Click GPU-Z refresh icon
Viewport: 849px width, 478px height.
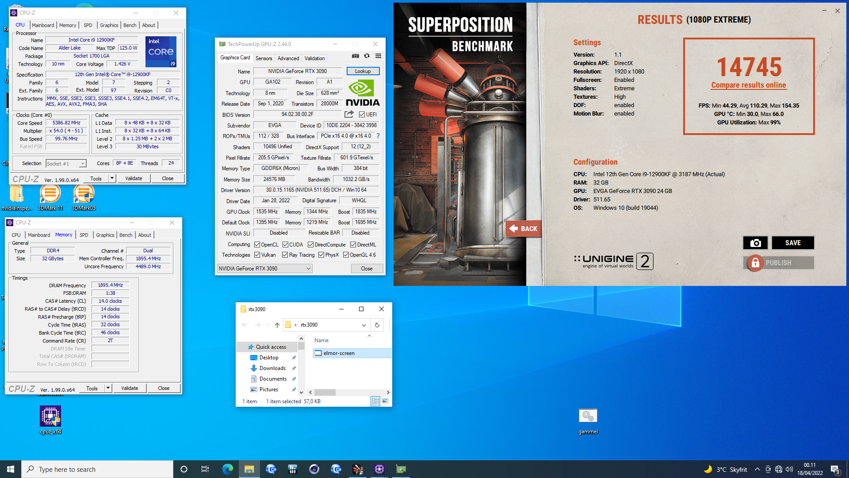coord(367,56)
